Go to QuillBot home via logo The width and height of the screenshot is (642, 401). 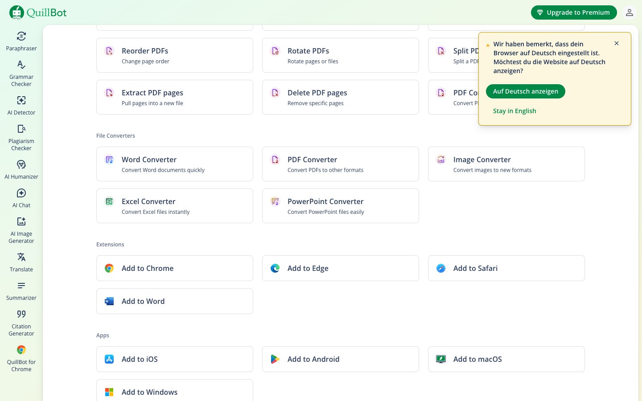[38, 12]
